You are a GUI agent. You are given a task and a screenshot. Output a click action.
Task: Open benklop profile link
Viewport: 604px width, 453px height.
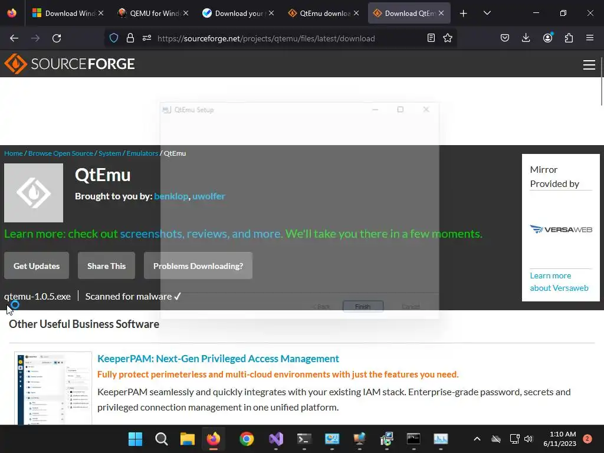tap(171, 196)
